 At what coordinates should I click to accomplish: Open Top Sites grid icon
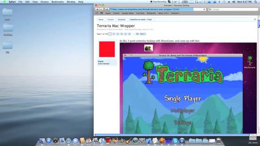tap(102, 13)
